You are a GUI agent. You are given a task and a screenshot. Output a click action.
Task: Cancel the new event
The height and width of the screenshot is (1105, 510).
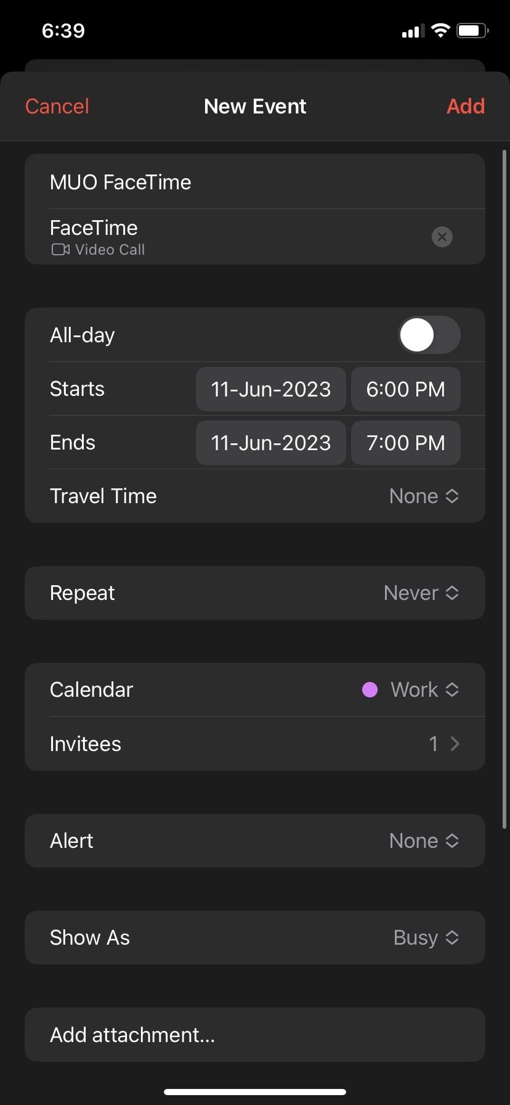pyautogui.click(x=57, y=106)
